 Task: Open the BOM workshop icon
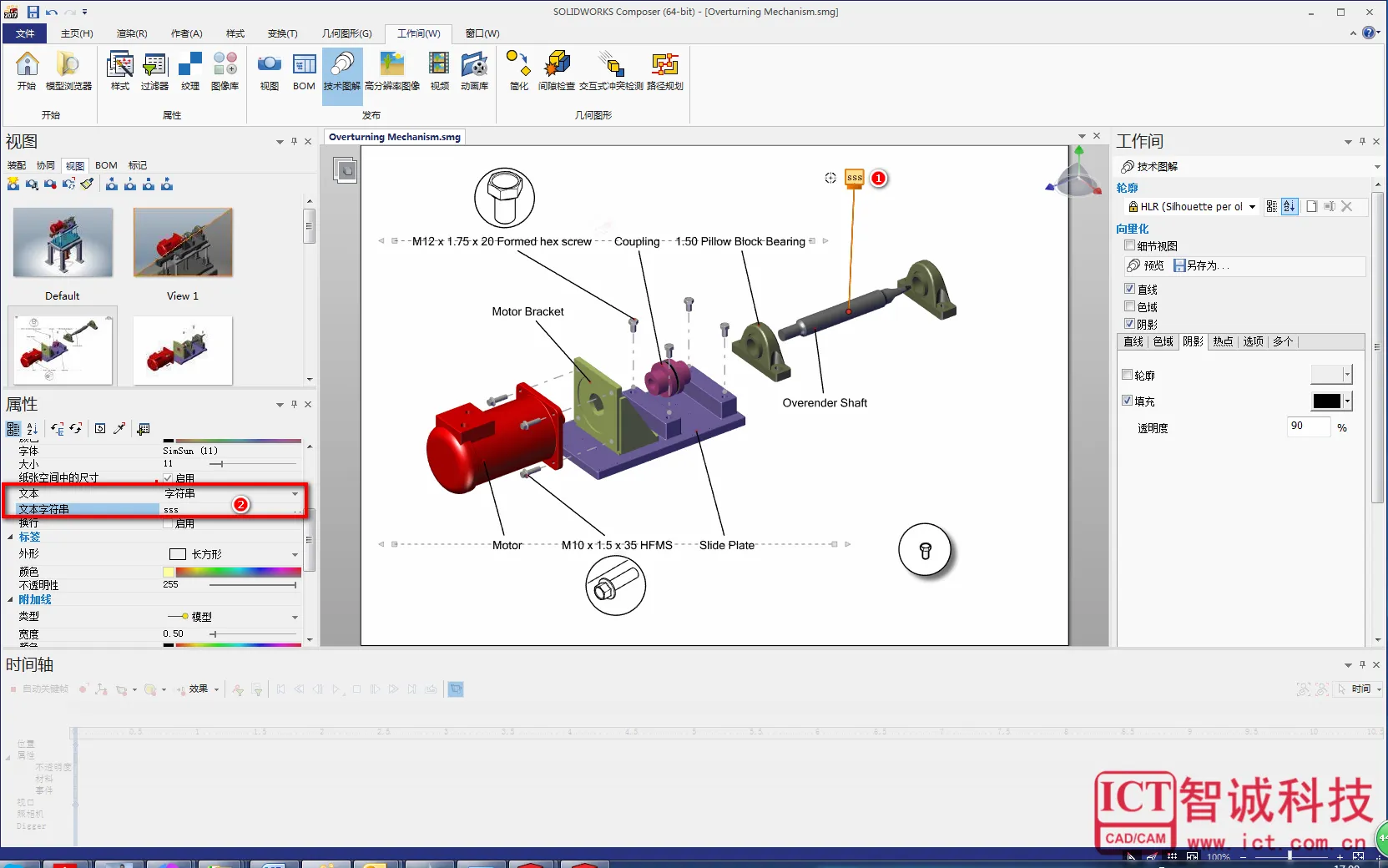point(304,70)
